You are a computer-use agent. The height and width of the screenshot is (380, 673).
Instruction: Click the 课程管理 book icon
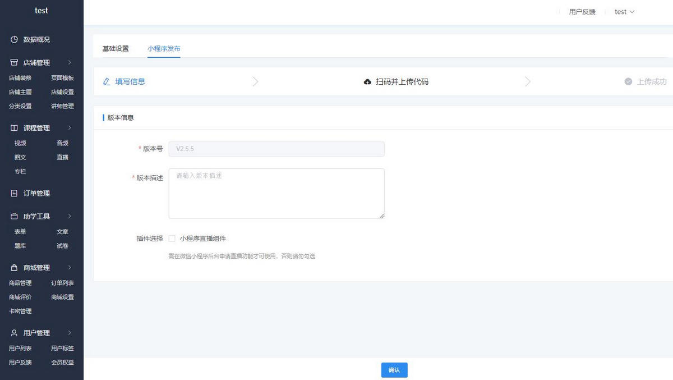[x=14, y=128]
